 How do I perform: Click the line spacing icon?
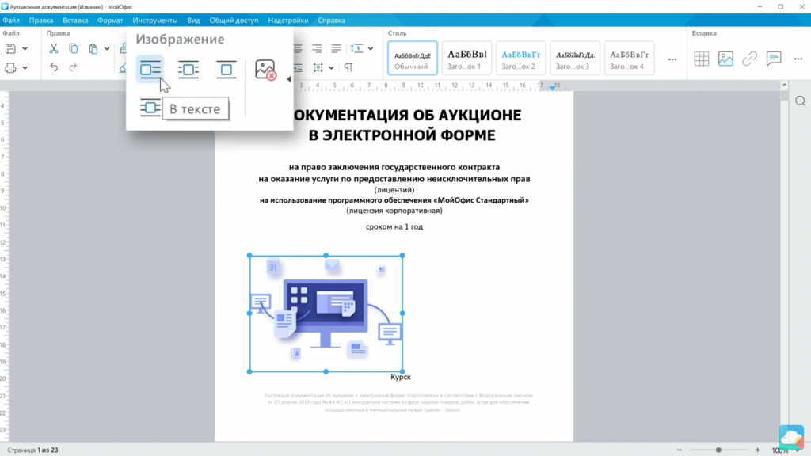point(356,48)
